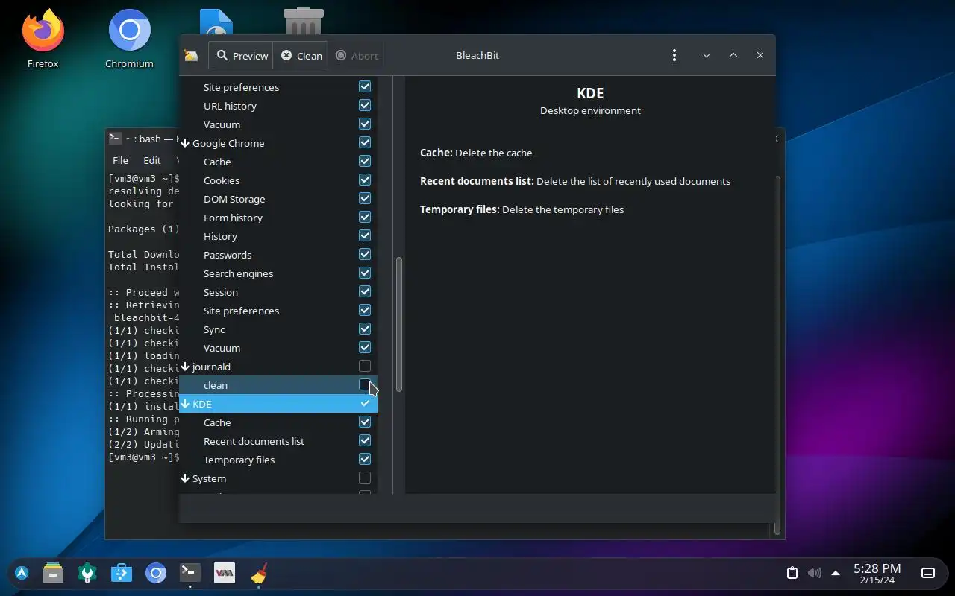Click the Preview button
This screenshot has width=955, height=596.
(x=242, y=56)
